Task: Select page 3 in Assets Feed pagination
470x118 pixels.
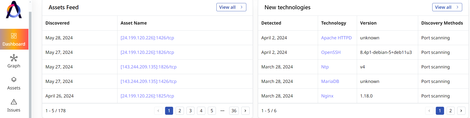Action: coord(190,111)
